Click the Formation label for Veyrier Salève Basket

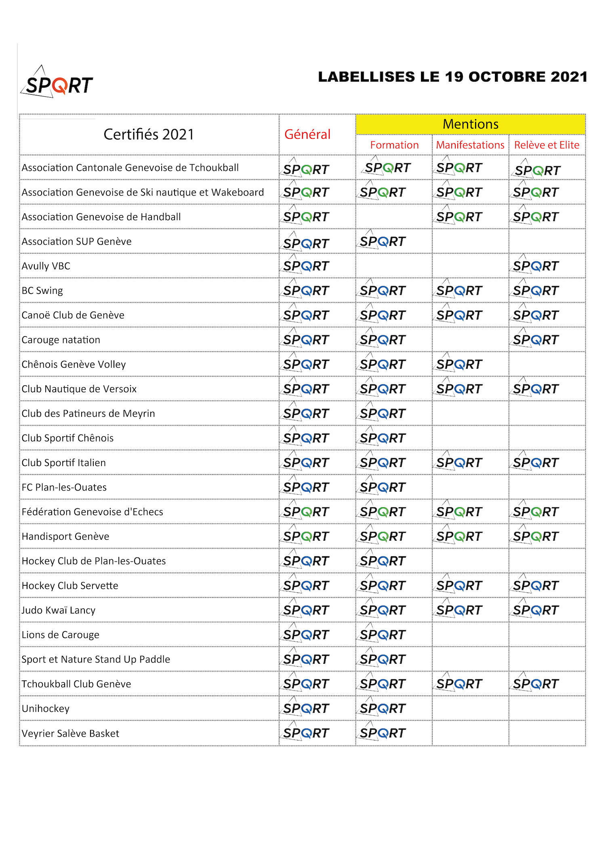[382, 731]
